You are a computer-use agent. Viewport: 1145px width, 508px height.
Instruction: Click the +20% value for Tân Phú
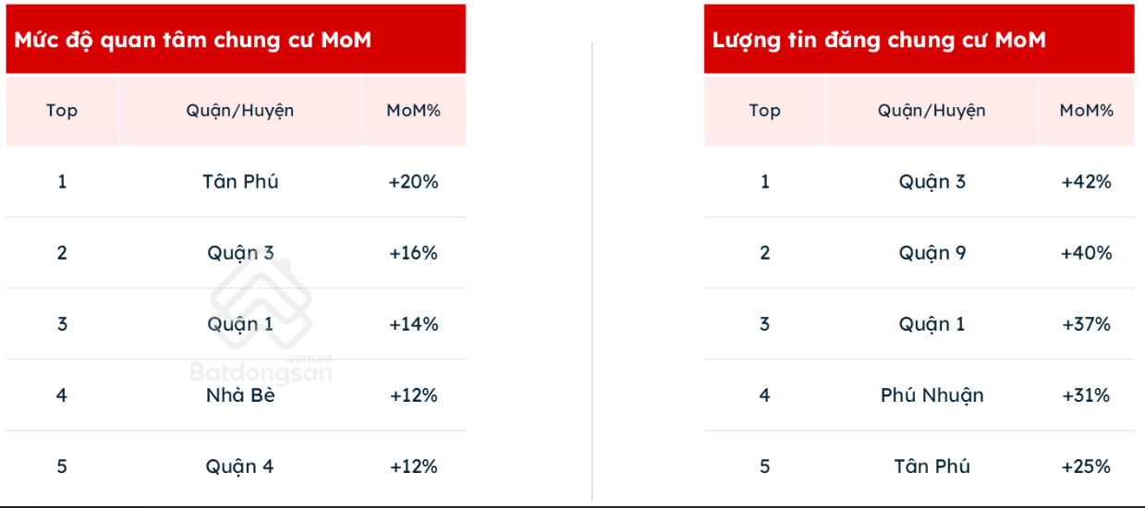pyautogui.click(x=413, y=182)
